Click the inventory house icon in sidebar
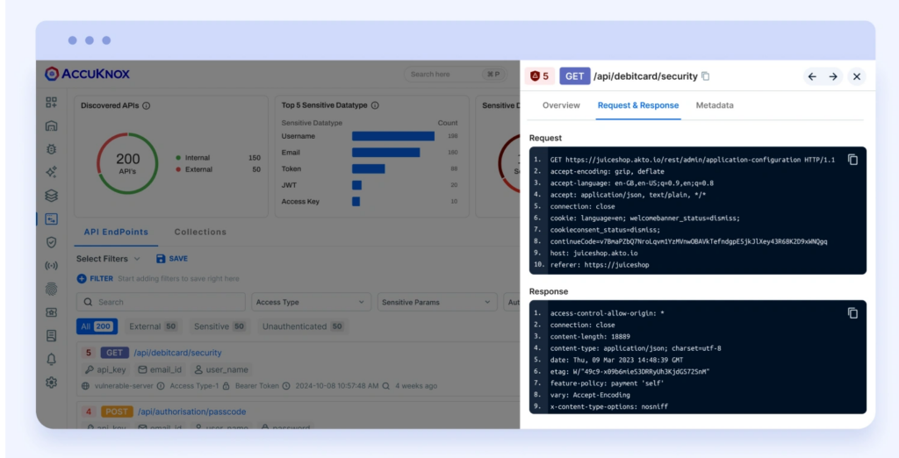This screenshot has width=899, height=458. (x=51, y=125)
